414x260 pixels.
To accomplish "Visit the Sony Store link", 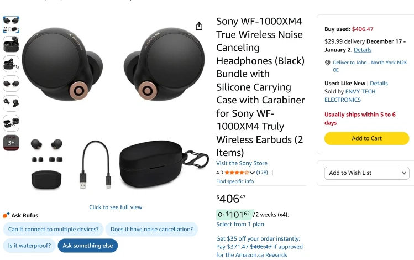I will [242, 163].
